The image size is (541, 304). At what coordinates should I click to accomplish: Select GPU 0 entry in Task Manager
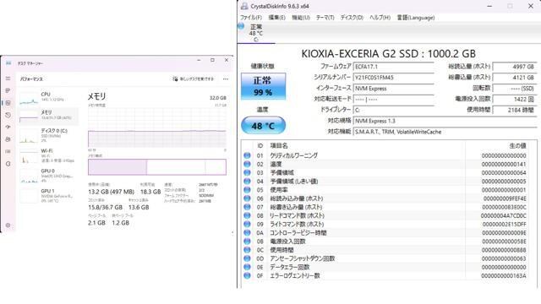pos(48,176)
